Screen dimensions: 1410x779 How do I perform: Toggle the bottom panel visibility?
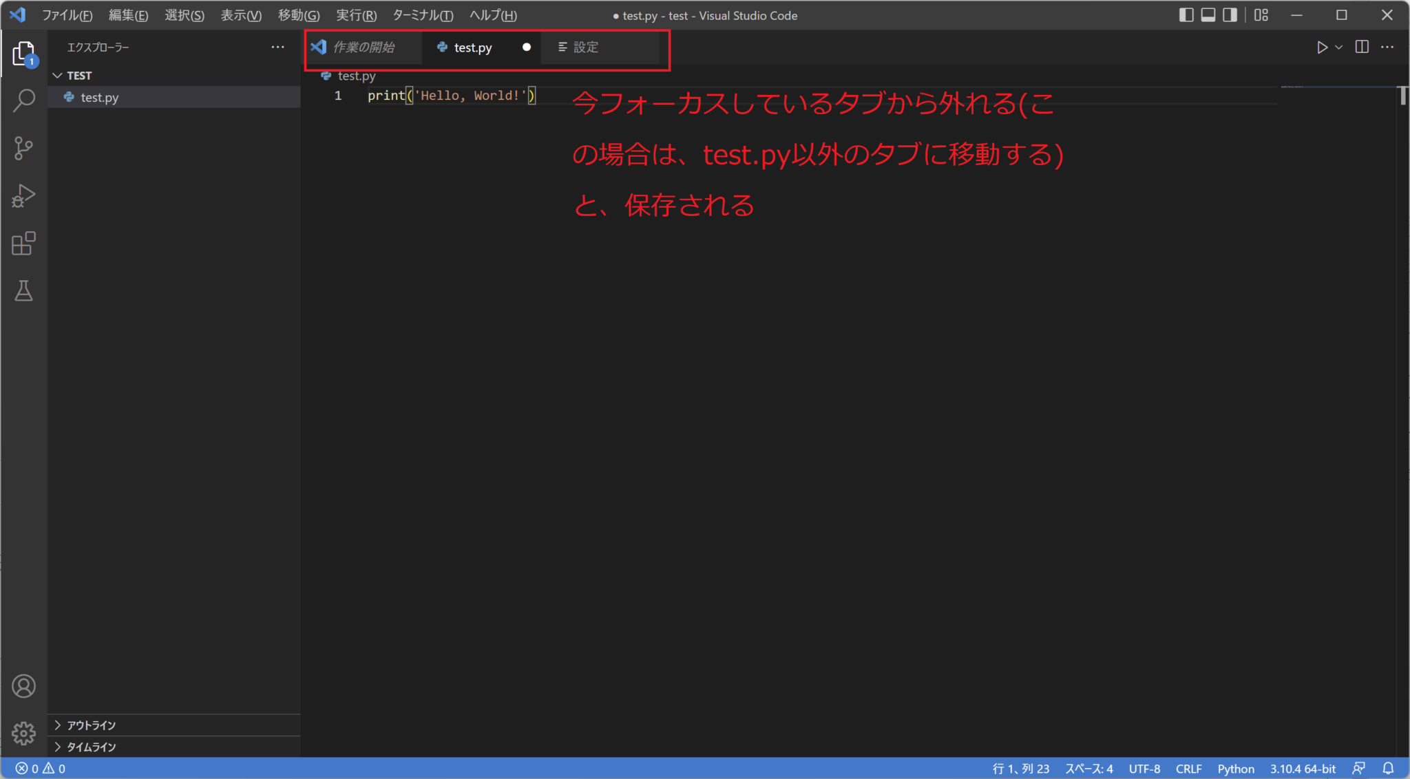[1209, 14]
